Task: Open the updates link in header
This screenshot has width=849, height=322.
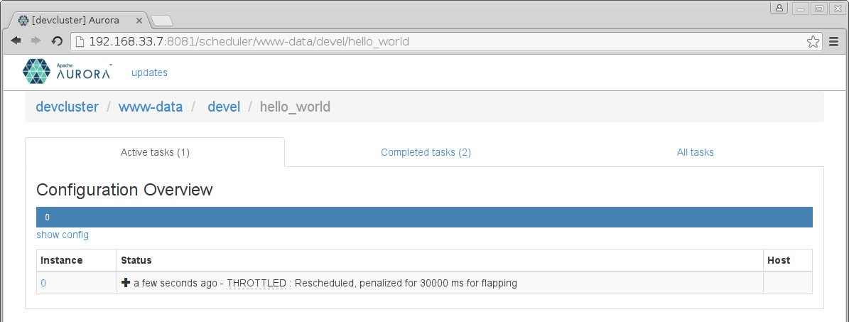Action: pyautogui.click(x=149, y=73)
